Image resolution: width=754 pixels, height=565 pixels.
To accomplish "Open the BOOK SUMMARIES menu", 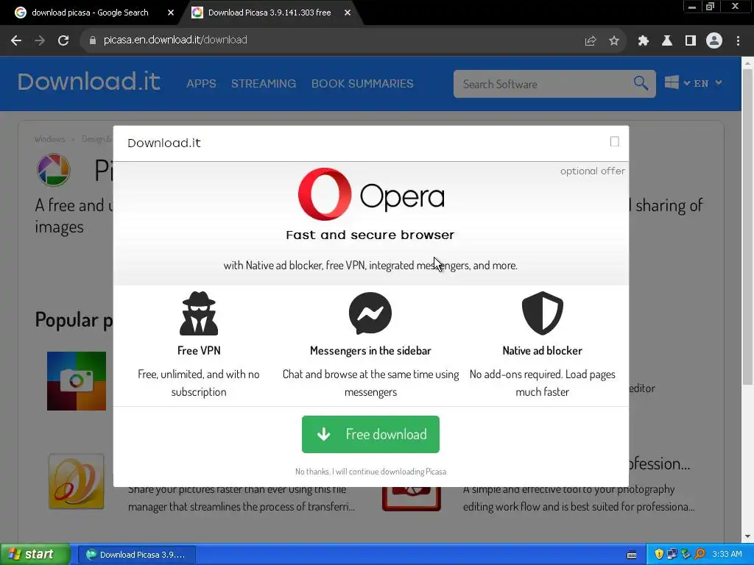I will (x=362, y=84).
